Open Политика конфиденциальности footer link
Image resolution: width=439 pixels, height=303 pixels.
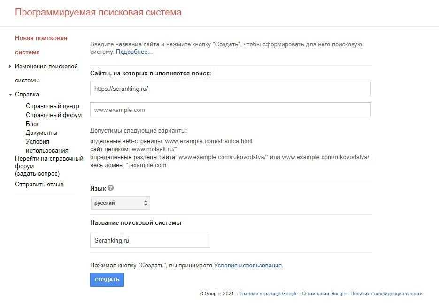(386, 294)
